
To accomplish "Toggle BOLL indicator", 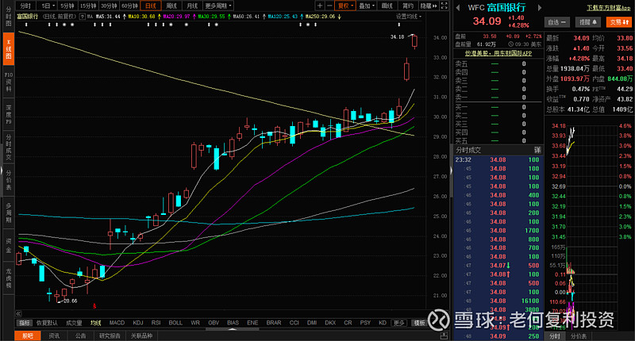I will coord(175,323).
